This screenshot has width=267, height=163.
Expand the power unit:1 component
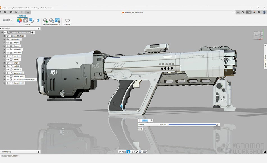[x=4, y=73]
